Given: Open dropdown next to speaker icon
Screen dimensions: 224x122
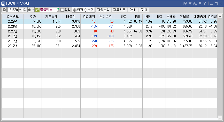Looking at the screenshot, I should 33,10.
